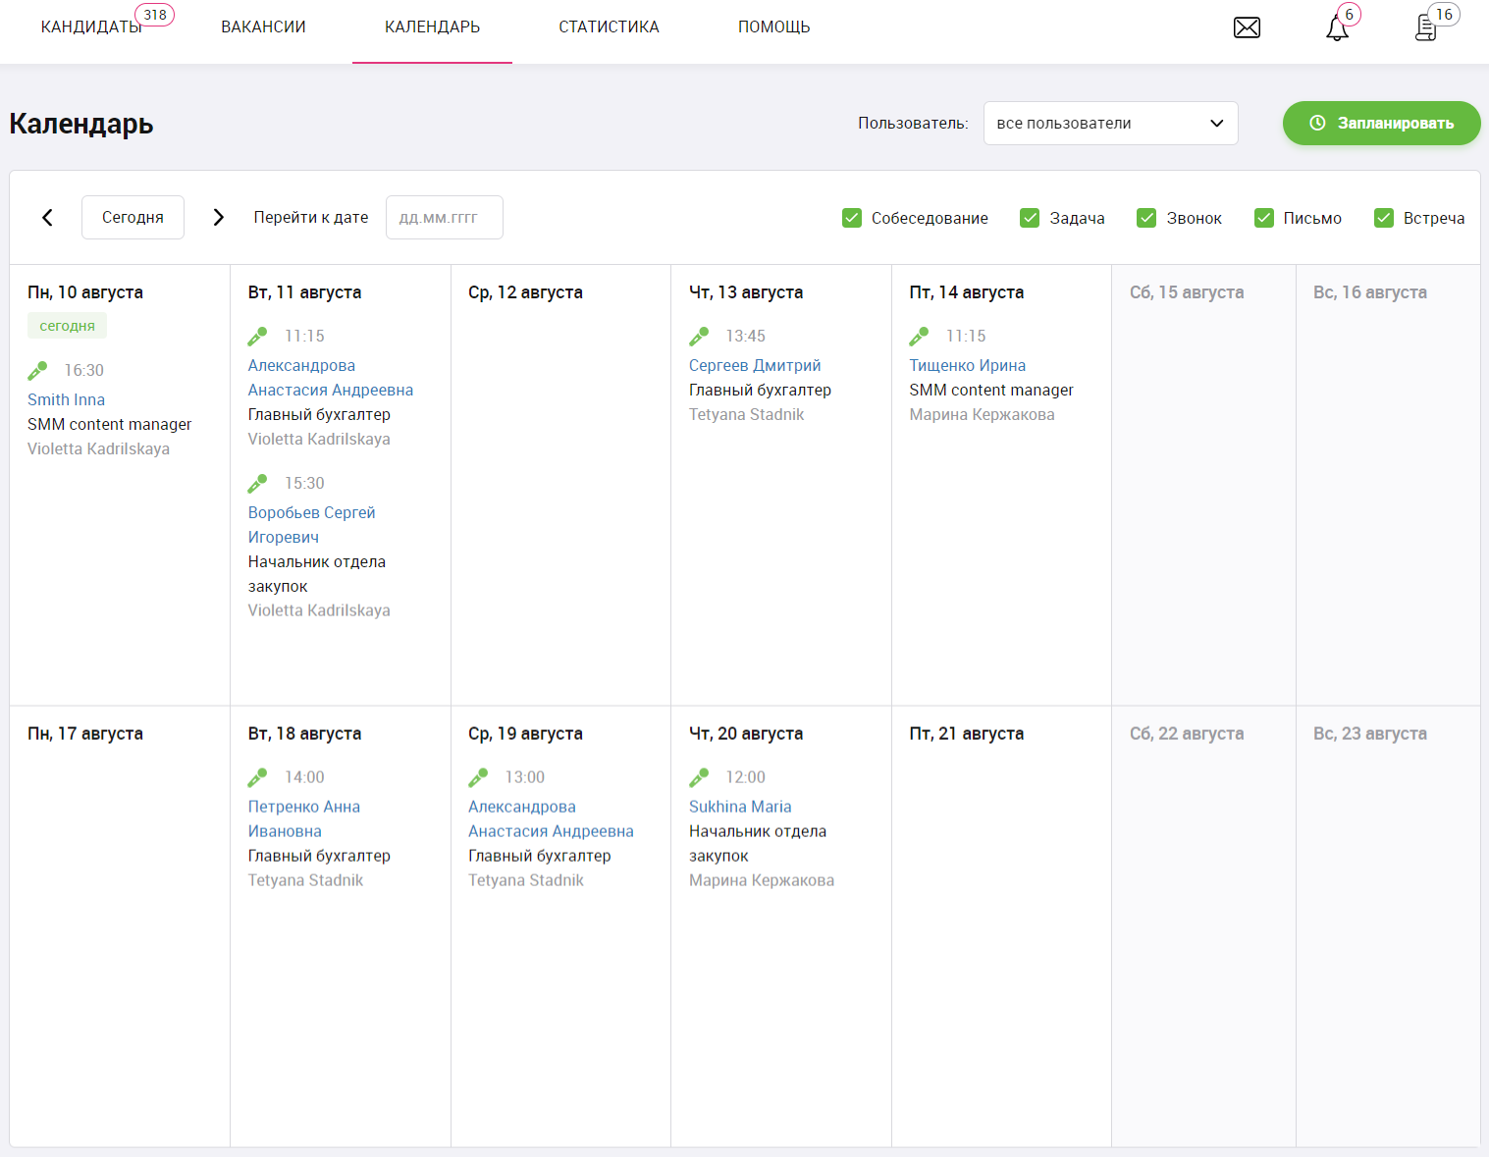Go to previous period with left chevron

coord(47,218)
